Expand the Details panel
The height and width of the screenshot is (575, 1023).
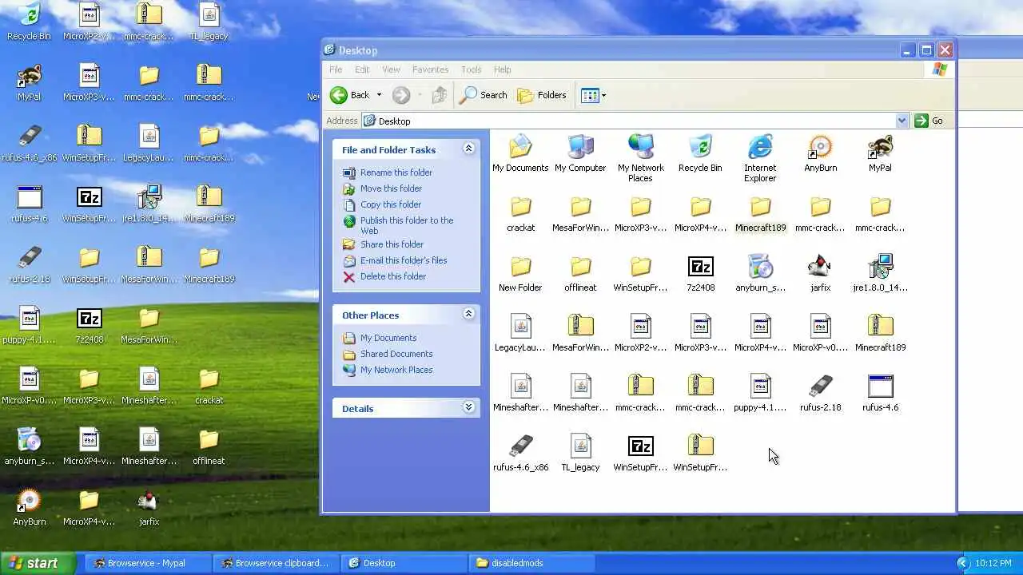[x=468, y=407]
